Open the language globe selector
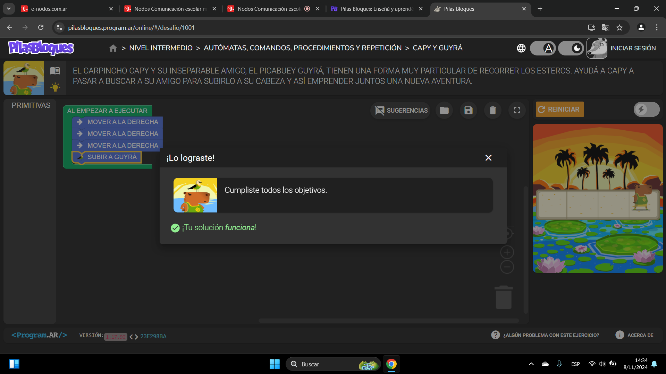The height and width of the screenshot is (374, 666). click(x=521, y=48)
